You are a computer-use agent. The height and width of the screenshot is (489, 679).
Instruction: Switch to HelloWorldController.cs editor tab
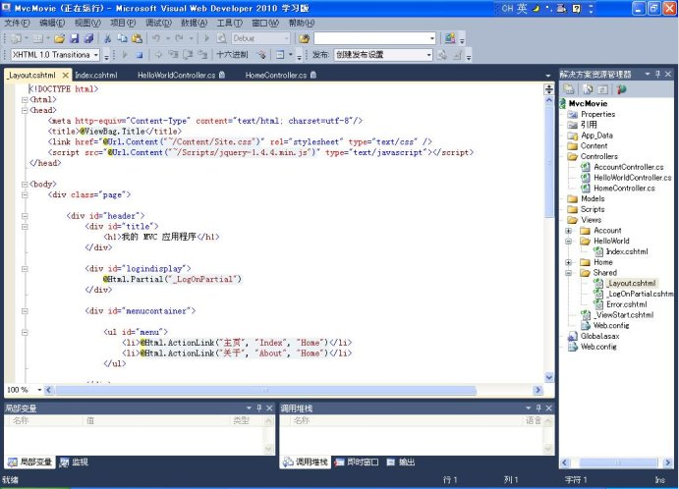tap(181, 76)
